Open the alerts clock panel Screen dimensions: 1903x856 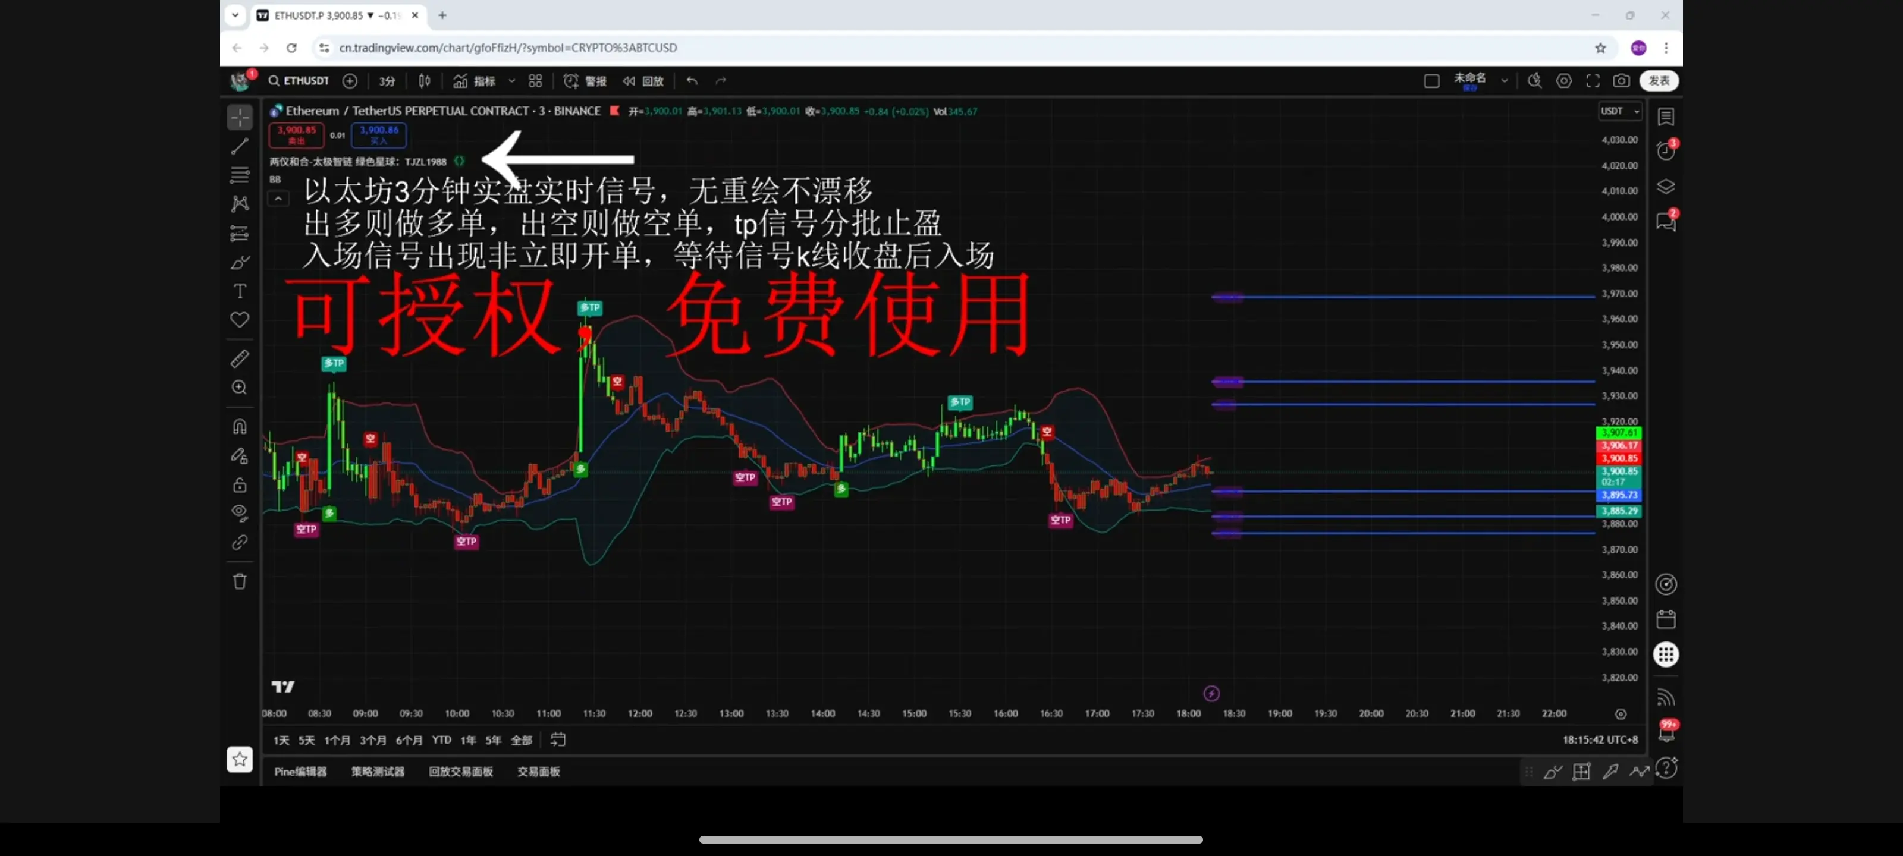(1666, 150)
